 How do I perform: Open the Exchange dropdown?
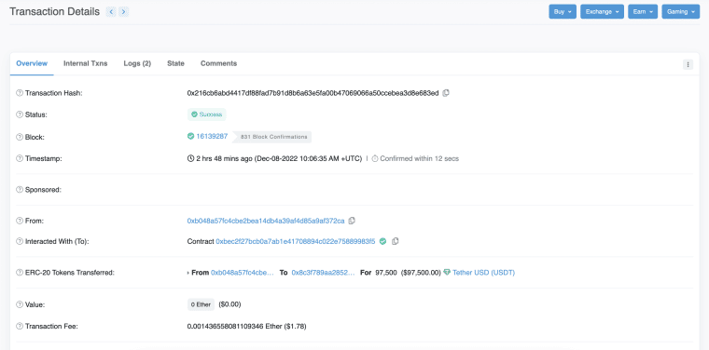[x=603, y=12]
